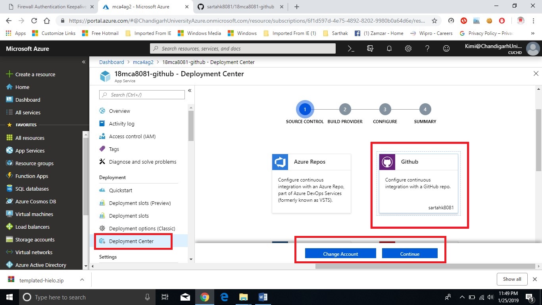The width and height of the screenshot is (542, 305).
Task: Click the horizontal scrollbar under the deployment pane
Action: point(425,266)
